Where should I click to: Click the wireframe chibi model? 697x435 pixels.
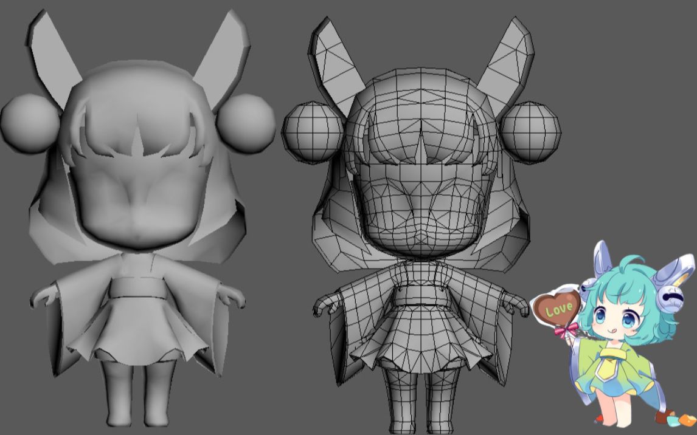pos(421,224)
